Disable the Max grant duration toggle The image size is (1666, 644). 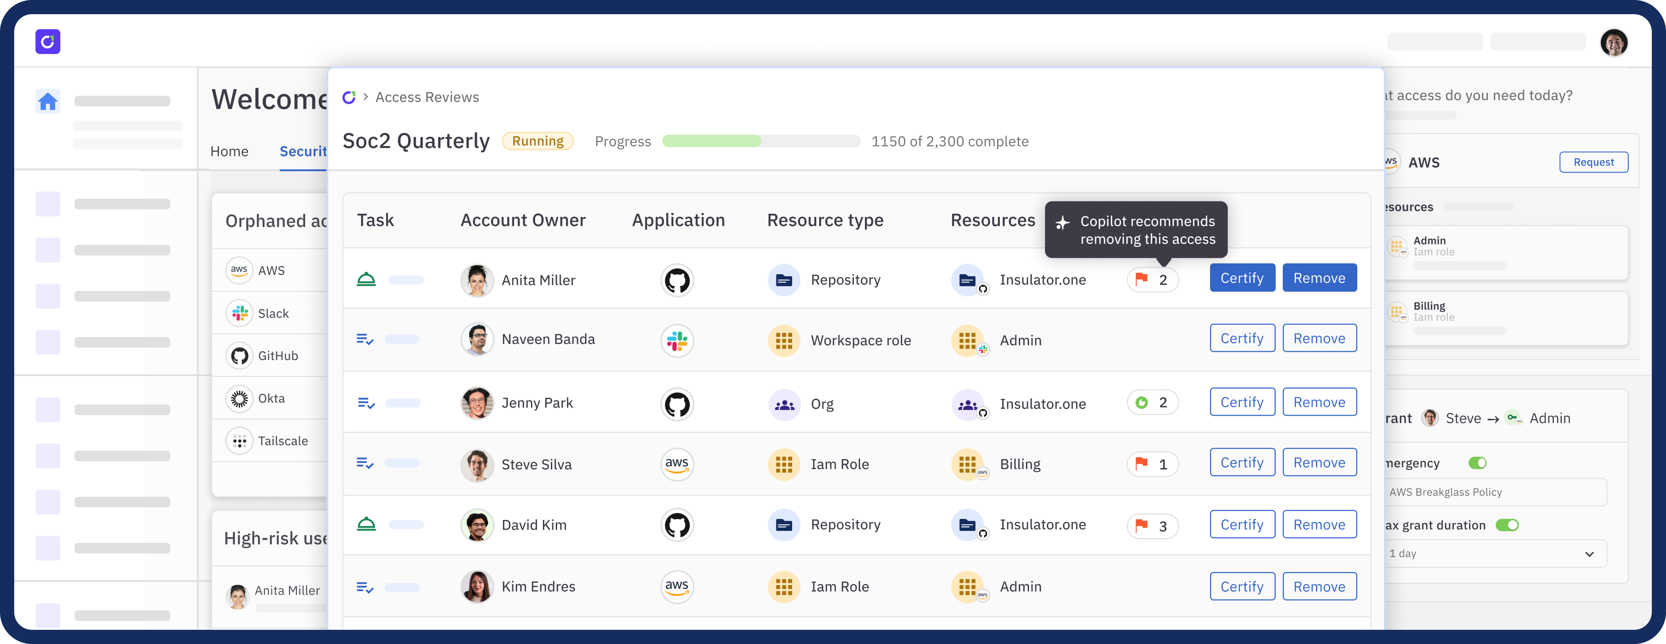tap(1507, 525)
